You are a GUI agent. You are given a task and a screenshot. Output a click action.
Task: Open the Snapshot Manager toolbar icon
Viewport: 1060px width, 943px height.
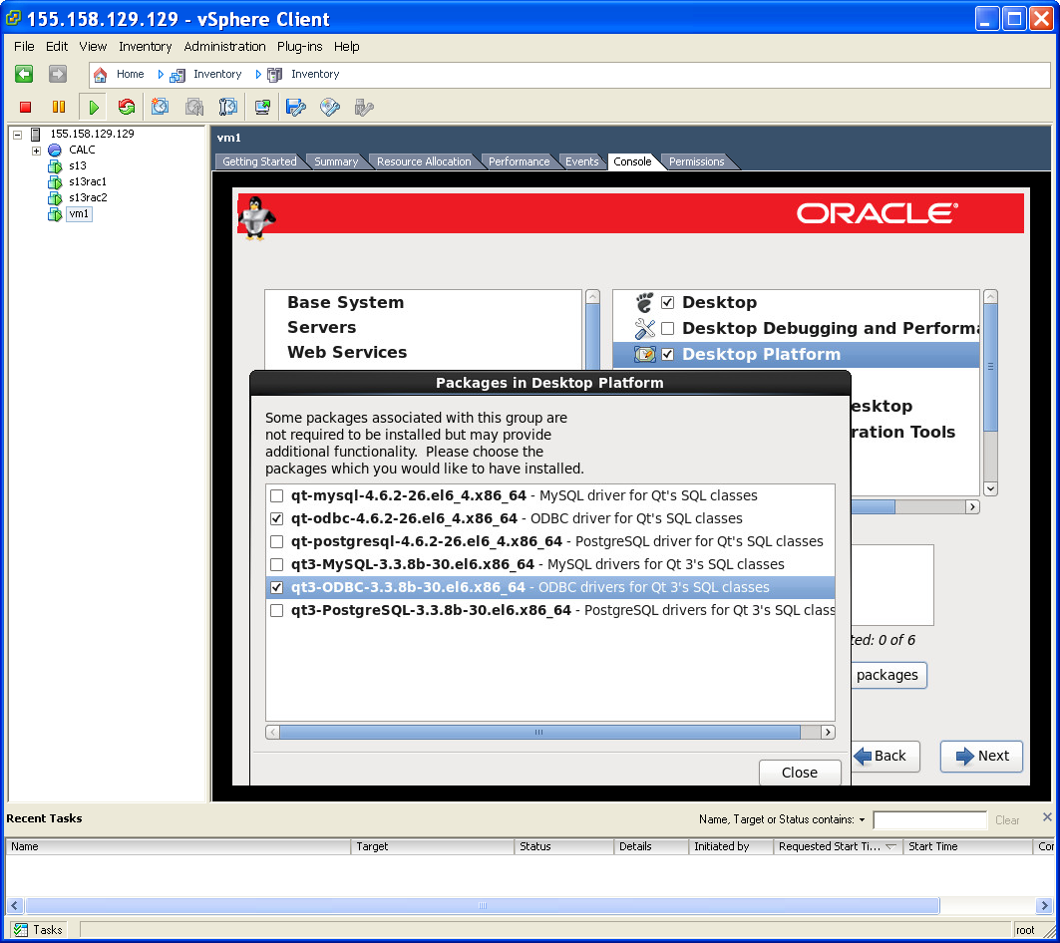click(x=228, y=107)
